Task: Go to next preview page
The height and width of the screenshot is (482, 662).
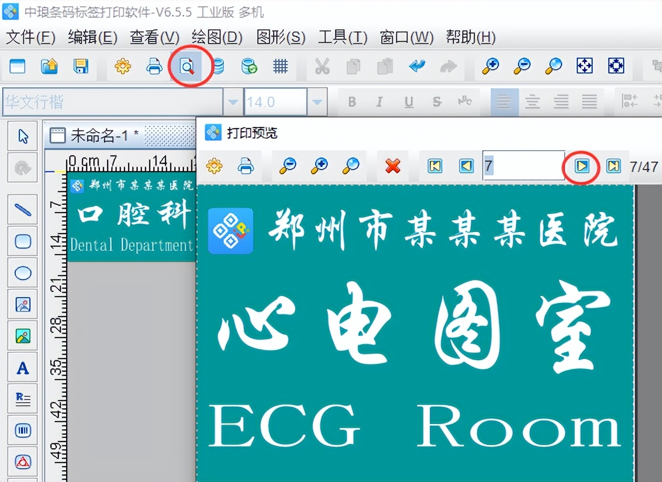Action: [x=581, y=166]
